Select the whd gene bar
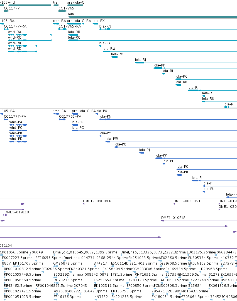237x301 pixels. 30,5
